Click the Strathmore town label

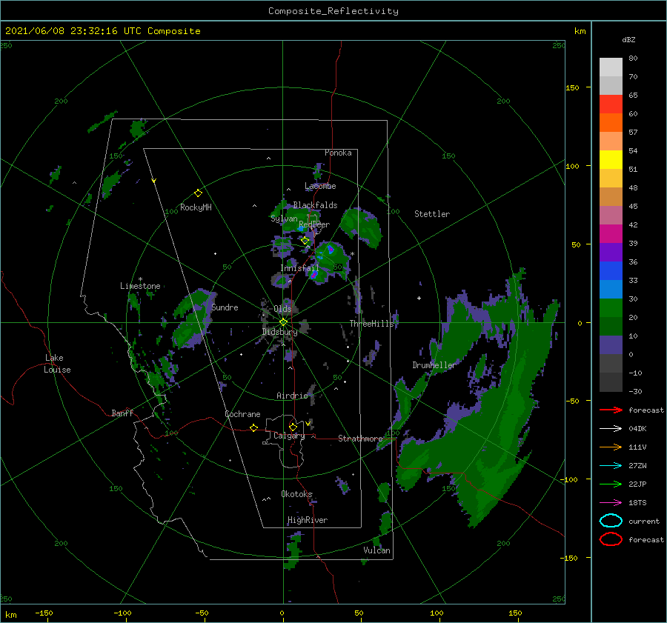pyautogui.click(x=360, y=439)
